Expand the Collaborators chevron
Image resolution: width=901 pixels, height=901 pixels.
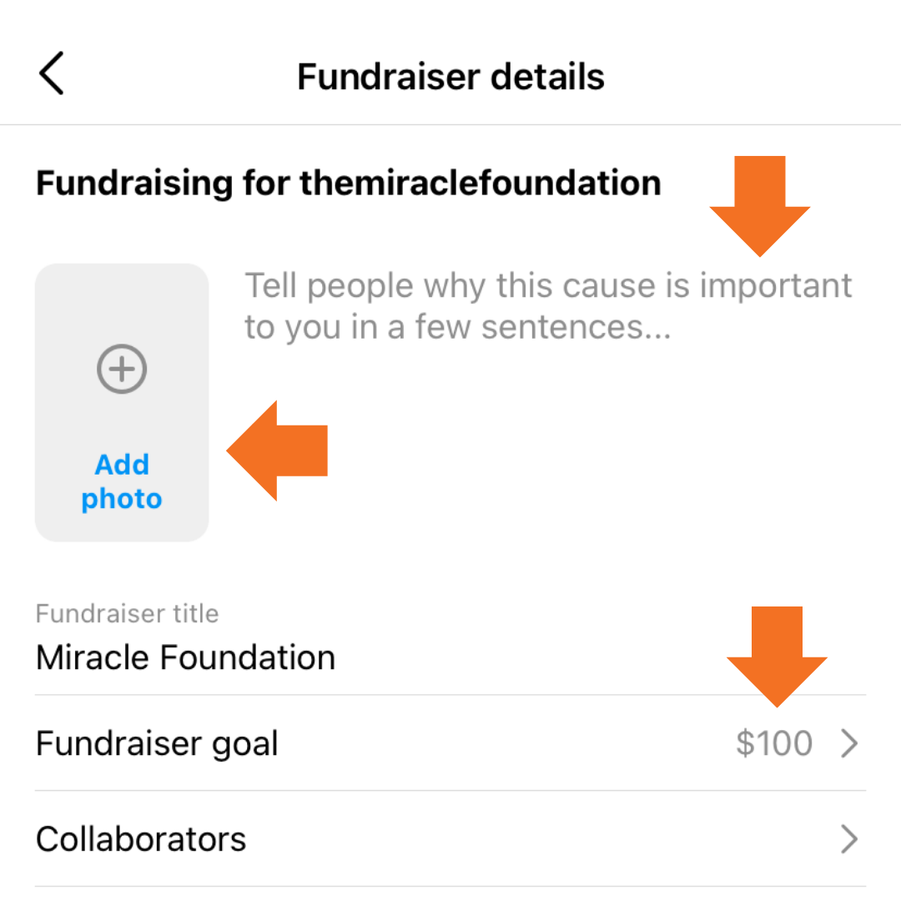(849, 839)
